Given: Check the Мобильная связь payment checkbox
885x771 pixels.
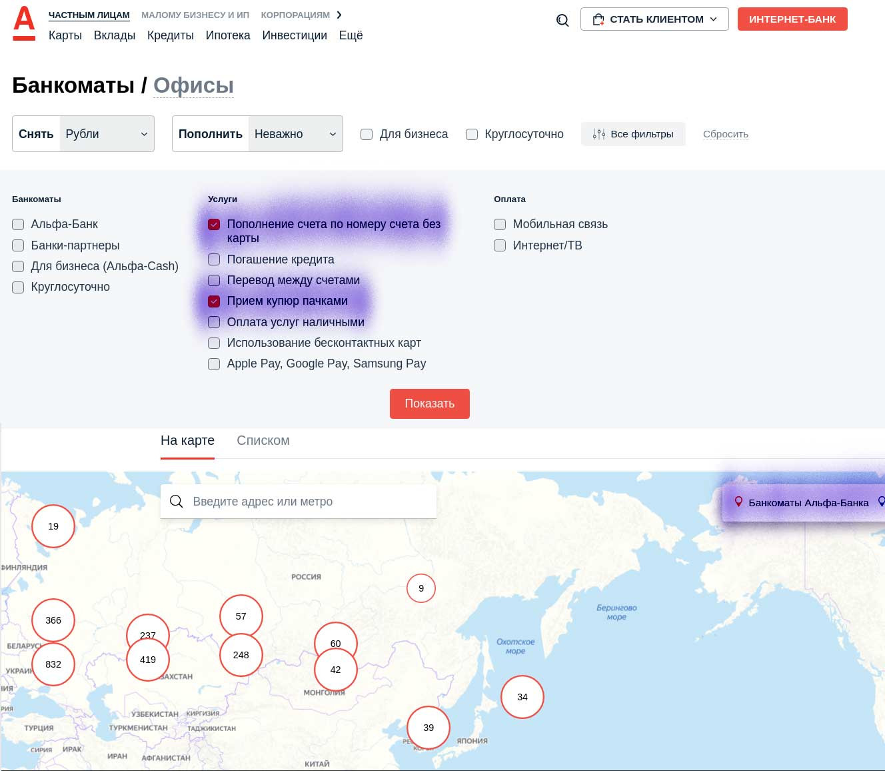Looking at the screenshot, I should click(500, 224).
